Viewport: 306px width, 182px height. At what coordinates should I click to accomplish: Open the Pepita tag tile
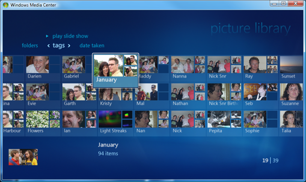click(x=224, y=123)
